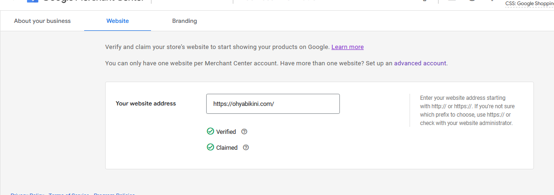Follow the Learn more link
Viewport: 554px width, 195px height.
[x=347, y=47]
